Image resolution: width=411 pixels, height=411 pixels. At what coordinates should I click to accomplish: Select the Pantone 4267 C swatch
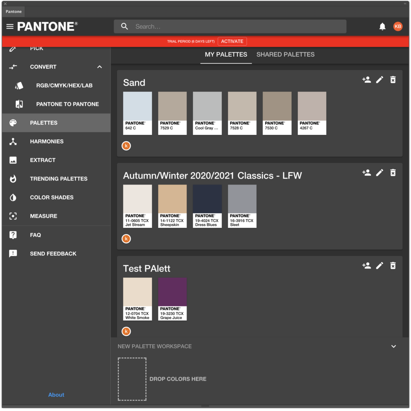pos(311,113)
